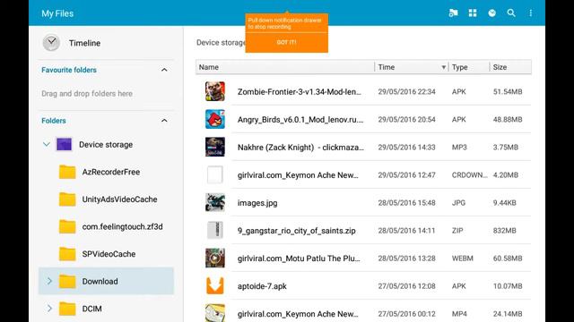Expand the Download folder chevron

[49, 281]
